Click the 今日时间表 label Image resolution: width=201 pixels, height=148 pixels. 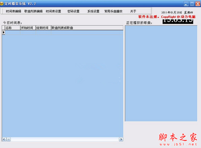pos(12,23)
